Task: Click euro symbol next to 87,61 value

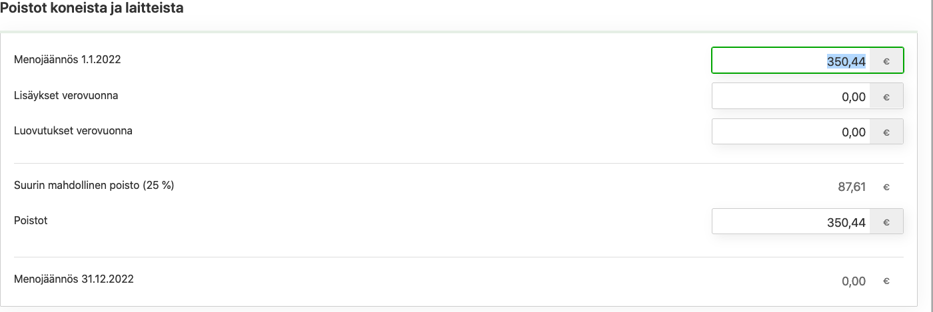Action: coord(886,187)
